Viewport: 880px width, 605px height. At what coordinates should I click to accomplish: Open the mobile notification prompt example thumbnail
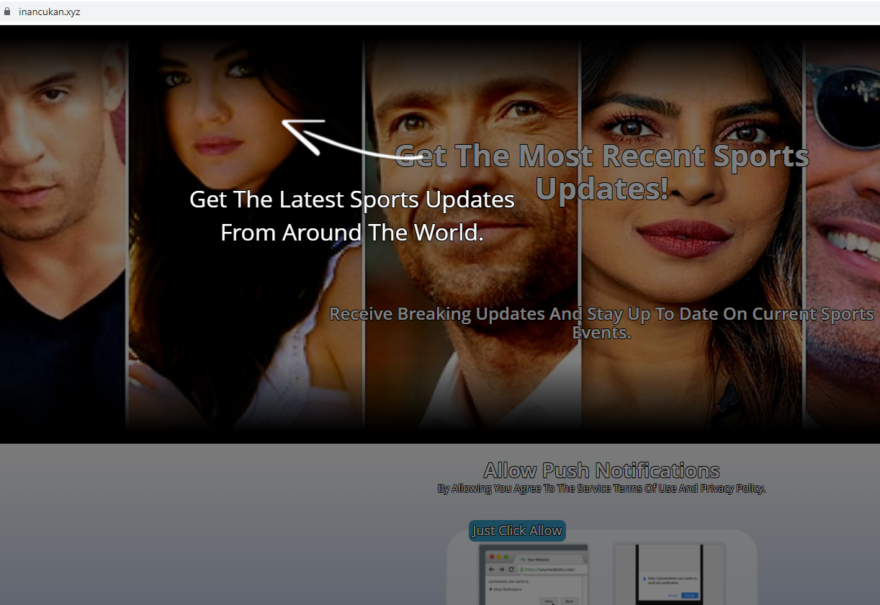(x=669, y=575)
